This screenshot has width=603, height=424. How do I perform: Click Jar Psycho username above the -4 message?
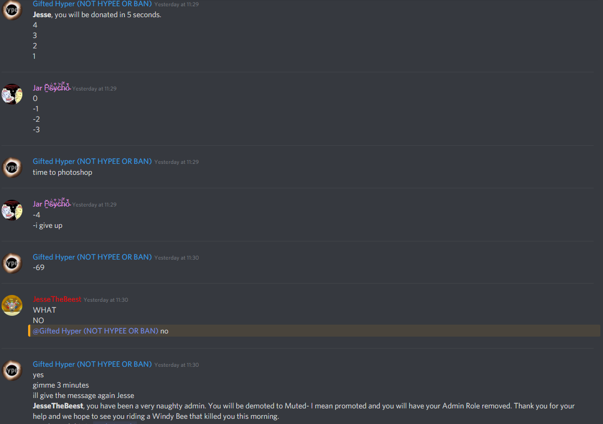[51, 204]
